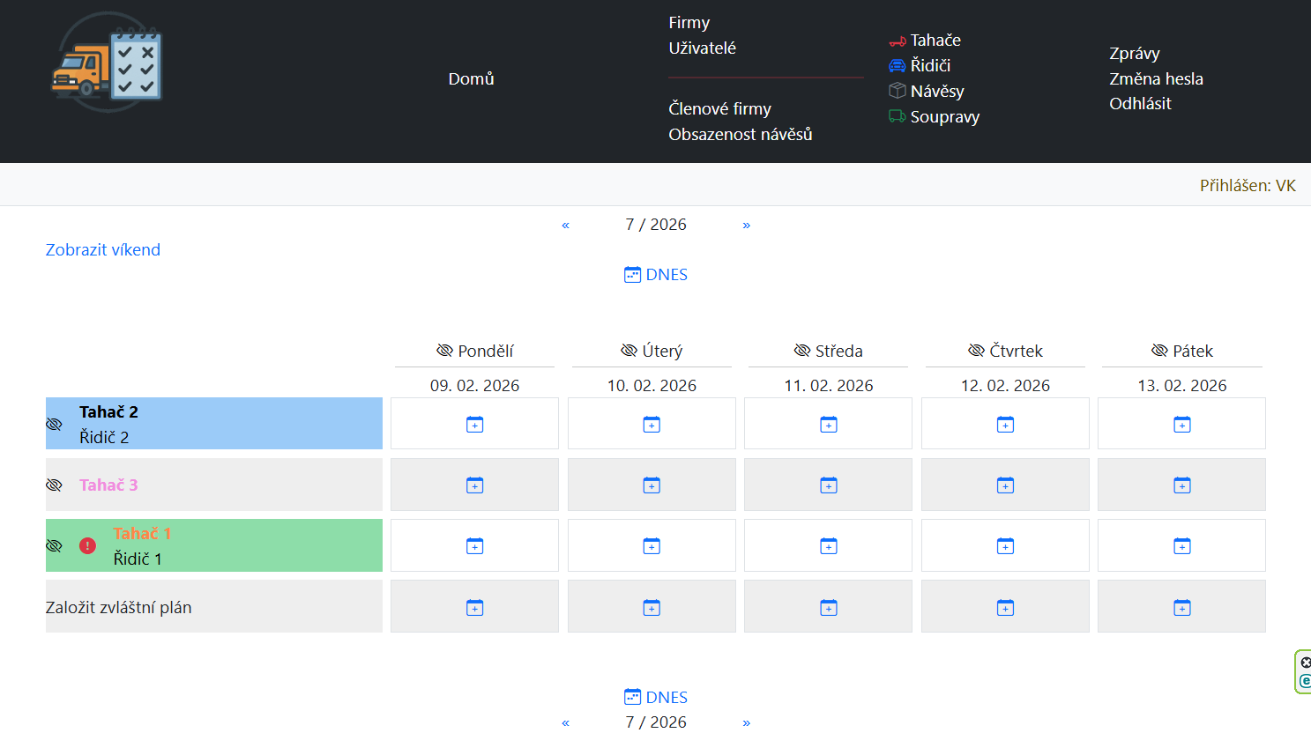The width and height of the screenshot is (1311, 733).
Task: Click calendar icon in top DNES button
Action: (x=632, y=275)
